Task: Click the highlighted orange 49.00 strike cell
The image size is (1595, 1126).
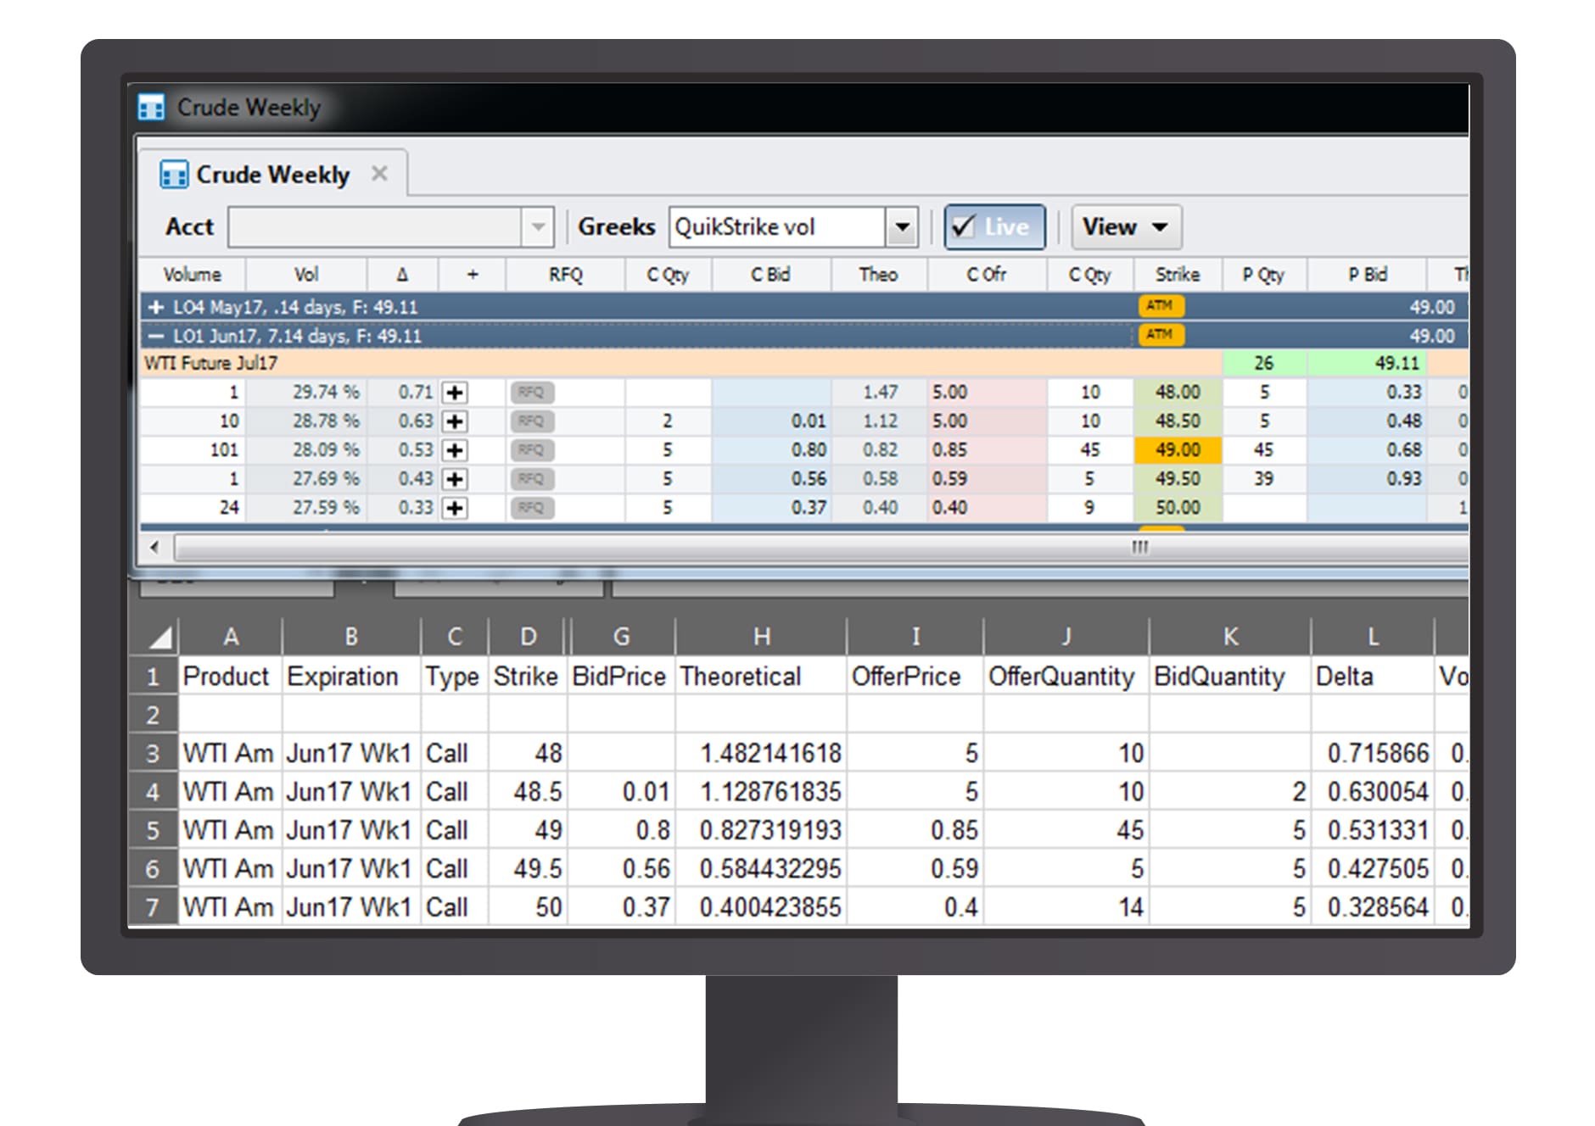Action: pyautogui.click(x=1177, y=450)
